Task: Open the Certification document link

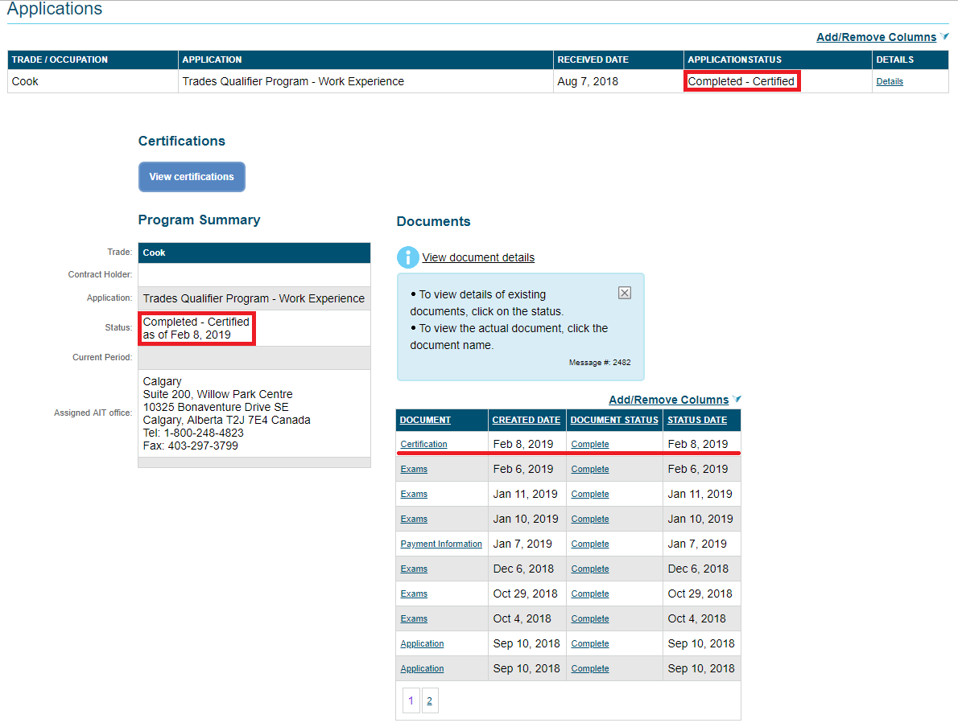Action: tap(423, 445)
